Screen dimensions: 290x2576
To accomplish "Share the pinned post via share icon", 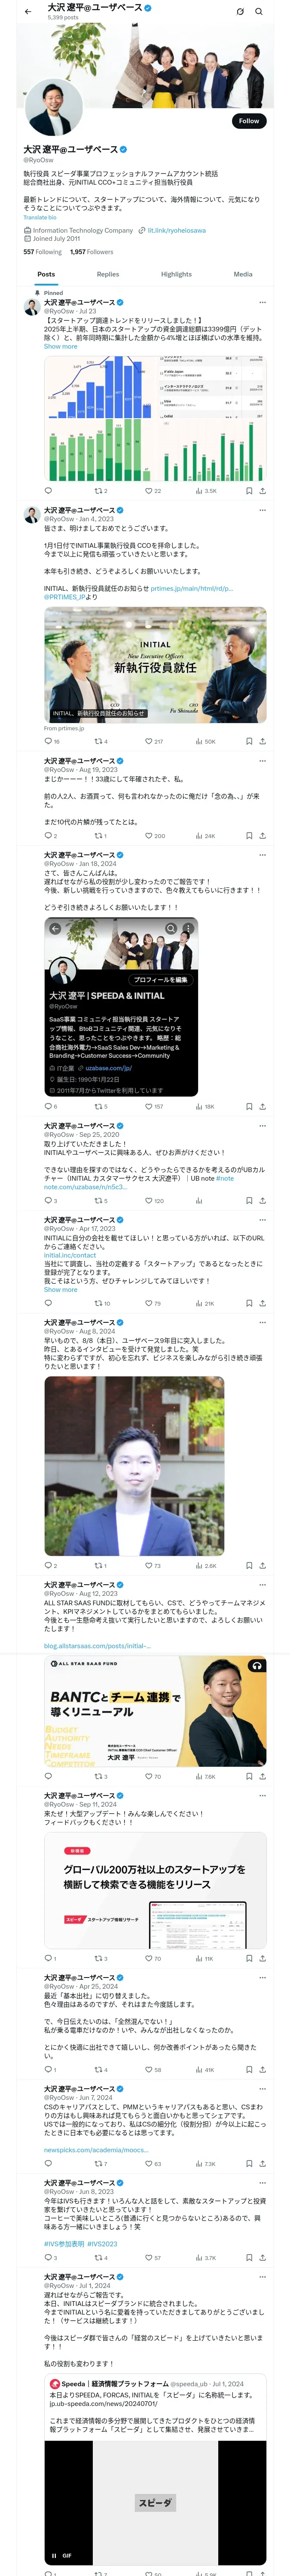I will click(263, 491).
